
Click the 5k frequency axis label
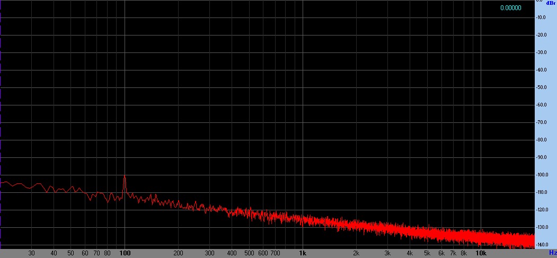427,253
